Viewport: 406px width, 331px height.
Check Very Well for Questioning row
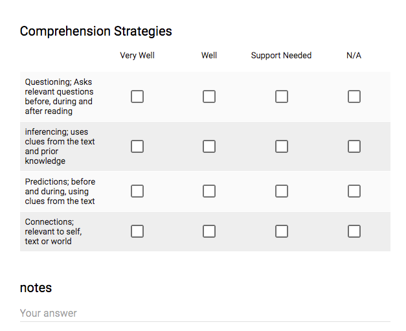137,97
